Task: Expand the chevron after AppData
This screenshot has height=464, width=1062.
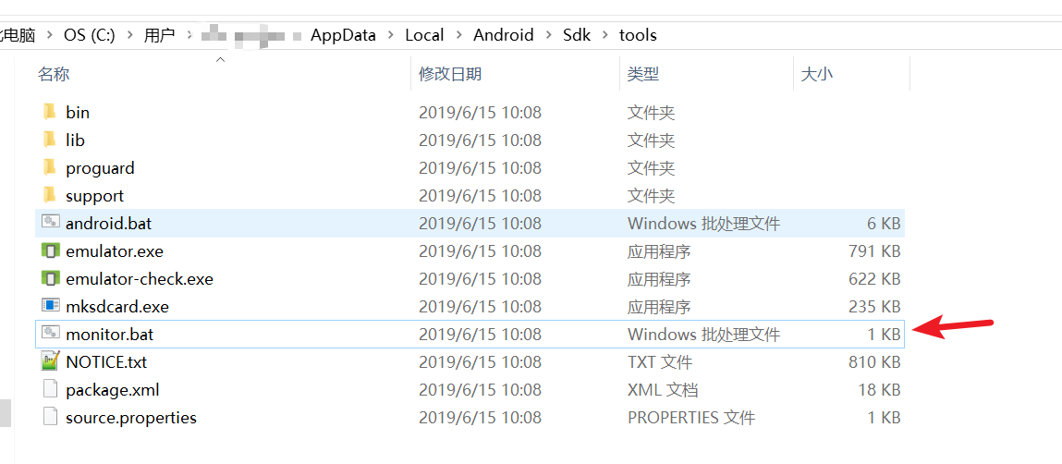Action: point(391,35)
